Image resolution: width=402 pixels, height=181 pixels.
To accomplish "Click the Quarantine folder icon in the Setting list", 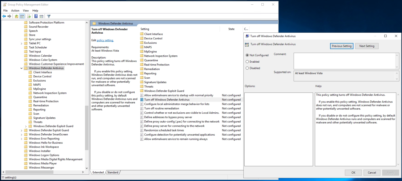I will coord(142,60).
